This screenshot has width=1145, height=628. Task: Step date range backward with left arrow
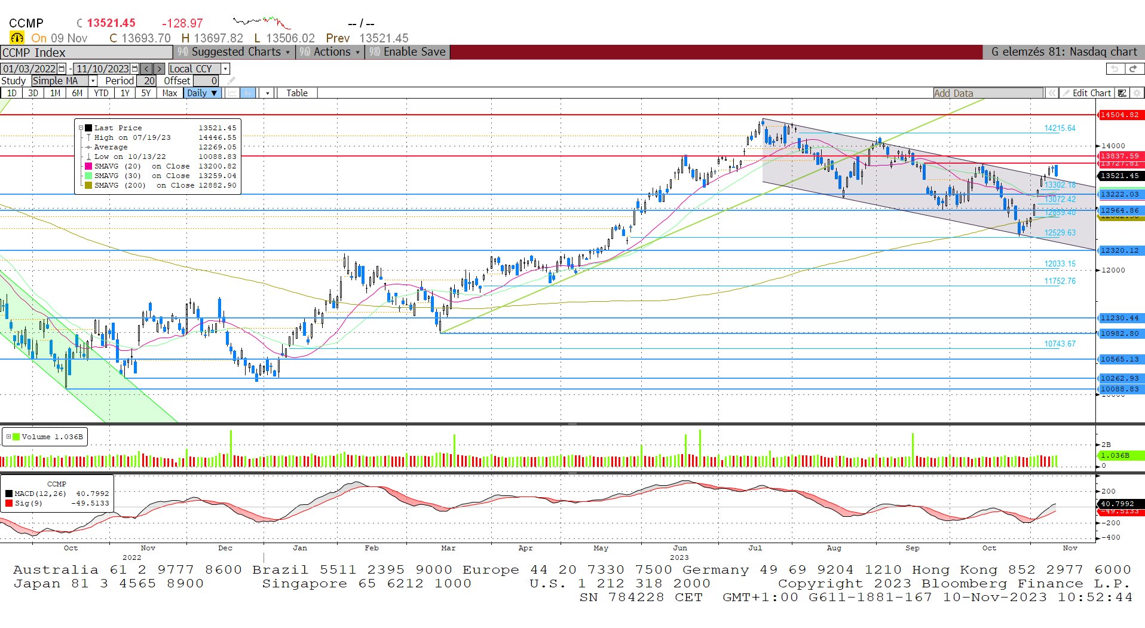coord(146,69)
